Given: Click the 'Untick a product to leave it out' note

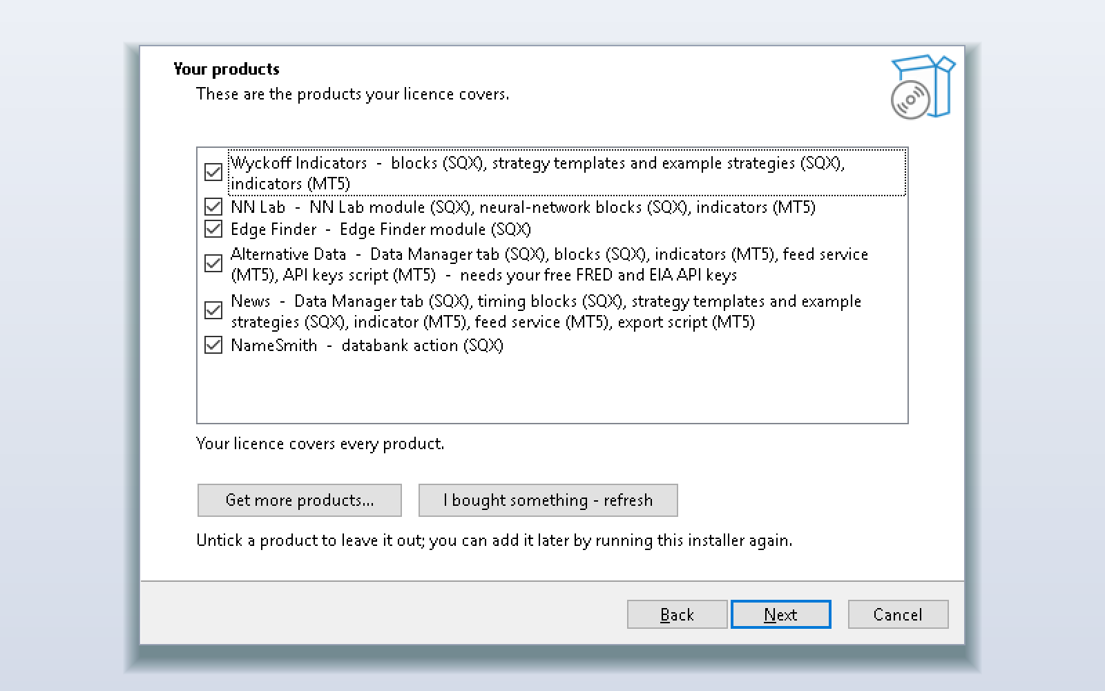Looking at the screenshot, I should click(494, 540).
